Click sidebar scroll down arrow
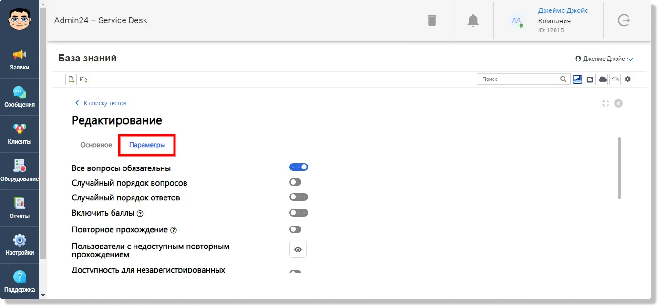The width and height of the screenshot is (658, 306). 43,295
